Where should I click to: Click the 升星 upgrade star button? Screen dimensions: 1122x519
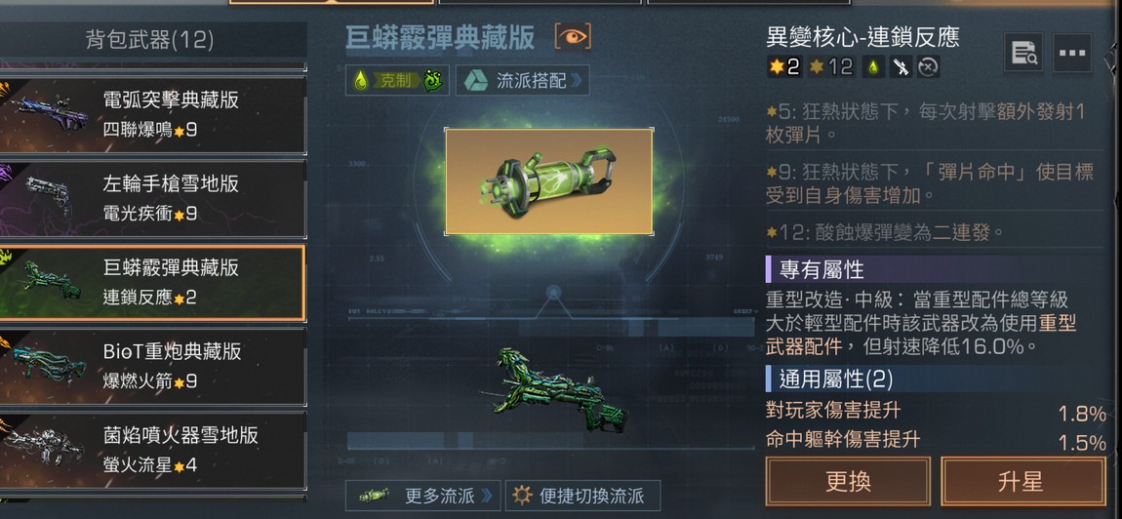point(1023,481)
